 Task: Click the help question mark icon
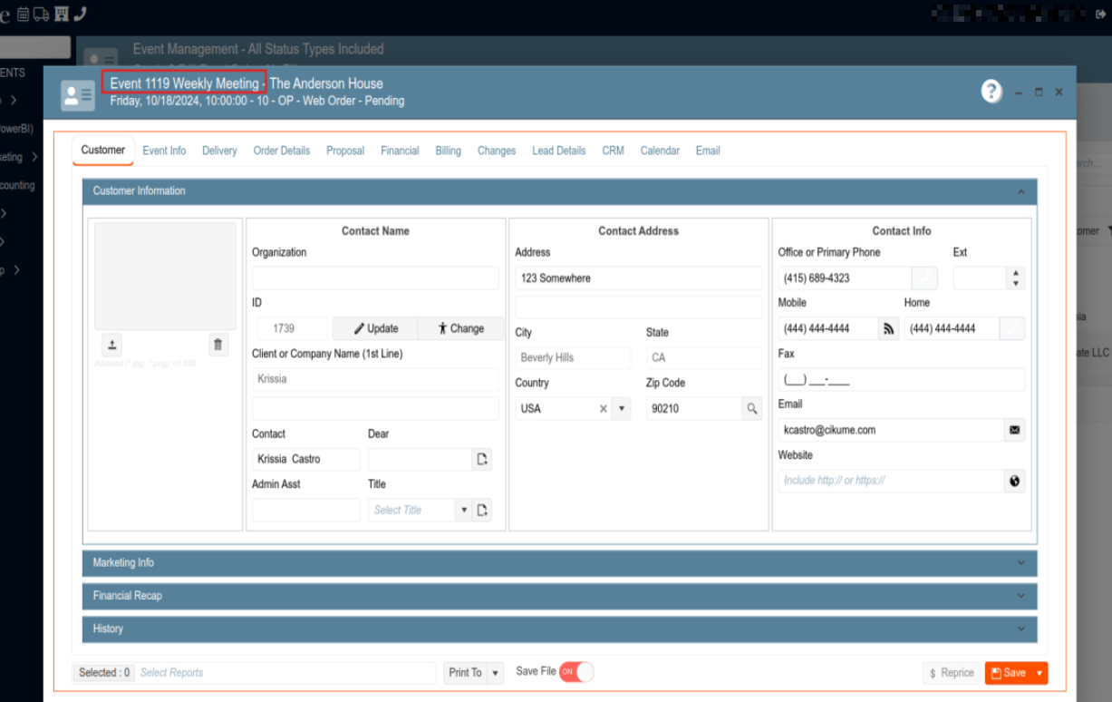(x=991, y=92)
